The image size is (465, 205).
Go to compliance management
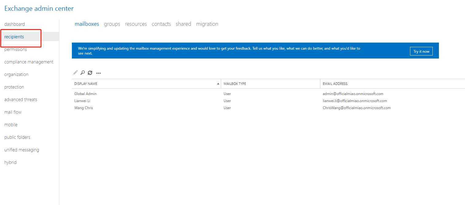coord(29,62)
